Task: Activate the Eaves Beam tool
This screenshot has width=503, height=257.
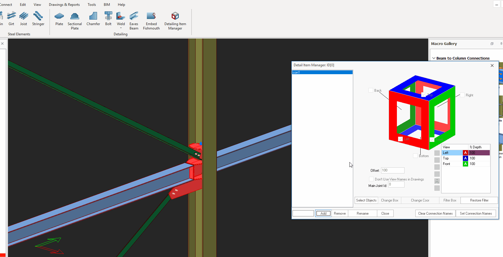Action: click(x=134, y=19)
